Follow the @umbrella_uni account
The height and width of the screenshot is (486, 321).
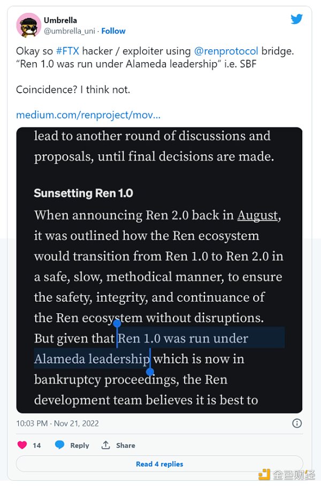coord(113,31)
